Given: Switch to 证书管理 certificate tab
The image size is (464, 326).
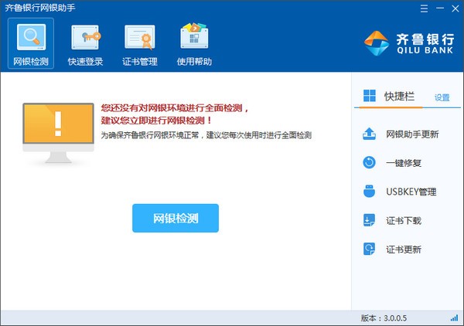Looking at the screenshot, I should pyautogui.click(x=140, y=43).
